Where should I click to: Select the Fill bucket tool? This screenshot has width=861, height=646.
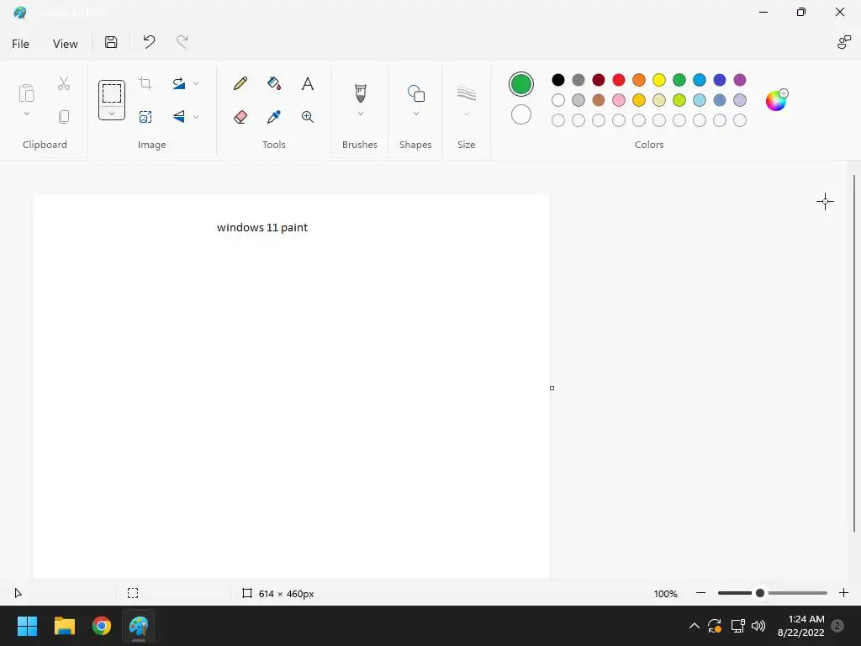coord(274,83)
